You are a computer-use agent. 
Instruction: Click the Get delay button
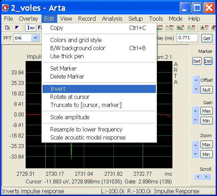pyautogui.click(x=207, y=38)
